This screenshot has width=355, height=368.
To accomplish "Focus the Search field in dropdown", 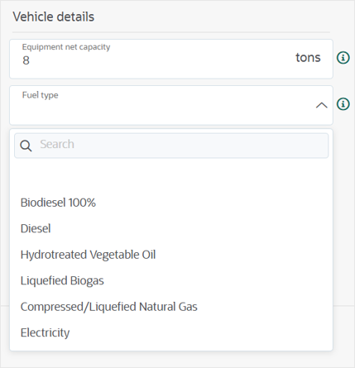I will 171,146.
